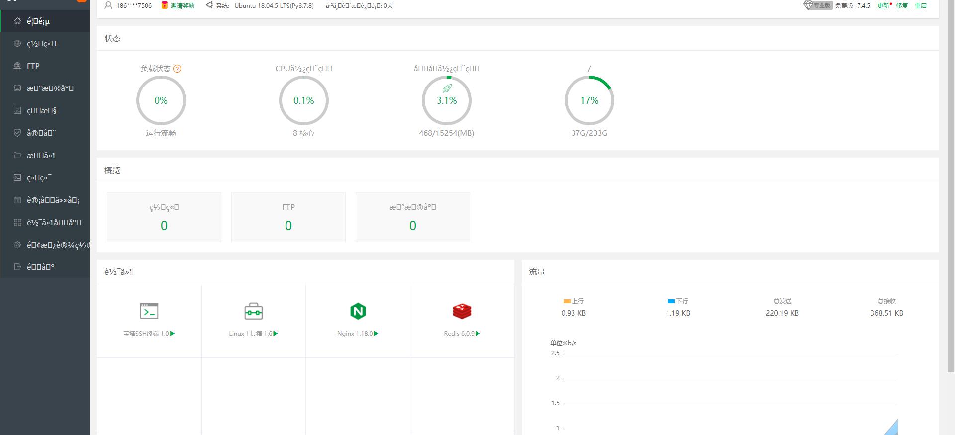
Task: Click the 17% disk usage gauge
Action: 589,100
